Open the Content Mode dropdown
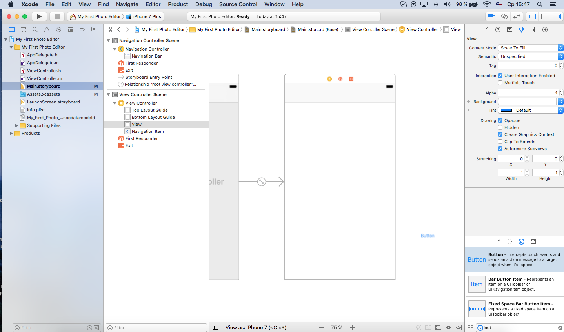 point(530,48)
